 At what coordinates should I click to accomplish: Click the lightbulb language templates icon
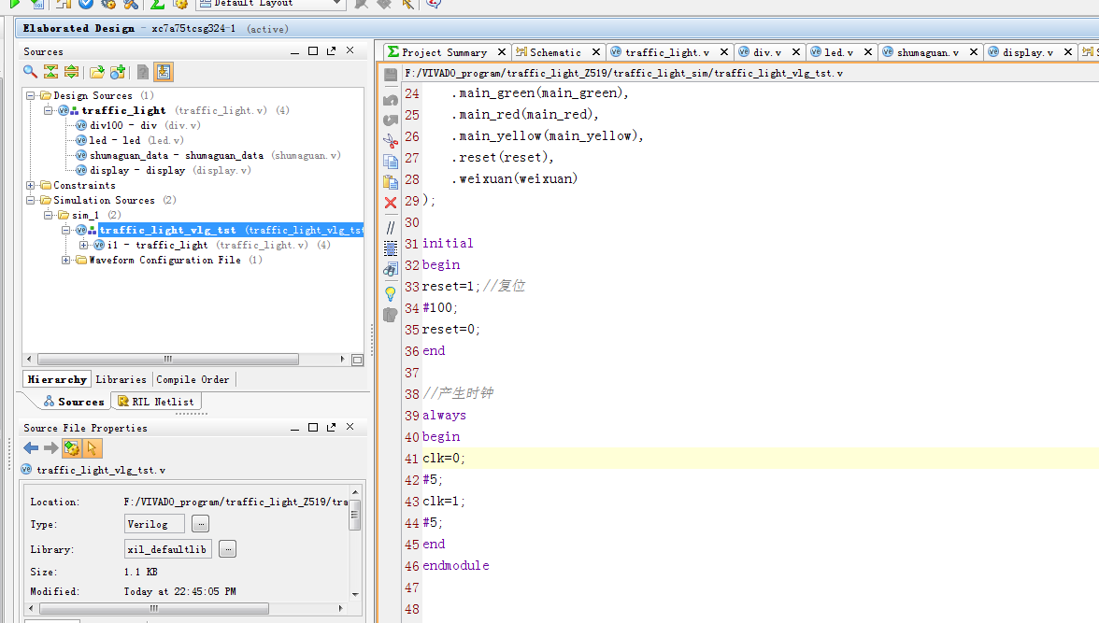391,293
